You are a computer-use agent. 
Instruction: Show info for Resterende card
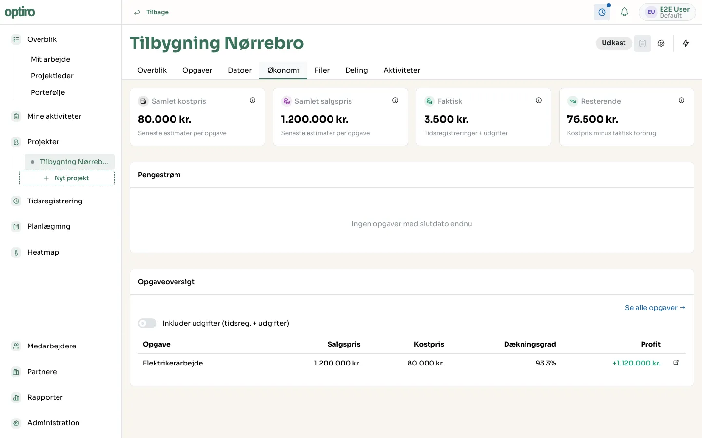tap(682, 100)
